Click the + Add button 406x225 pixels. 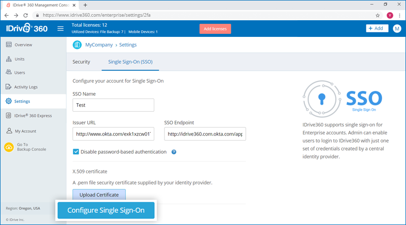pos(377,28)
